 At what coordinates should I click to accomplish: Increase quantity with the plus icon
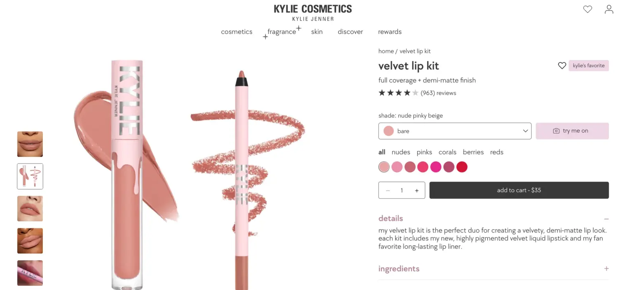(417, 191)
